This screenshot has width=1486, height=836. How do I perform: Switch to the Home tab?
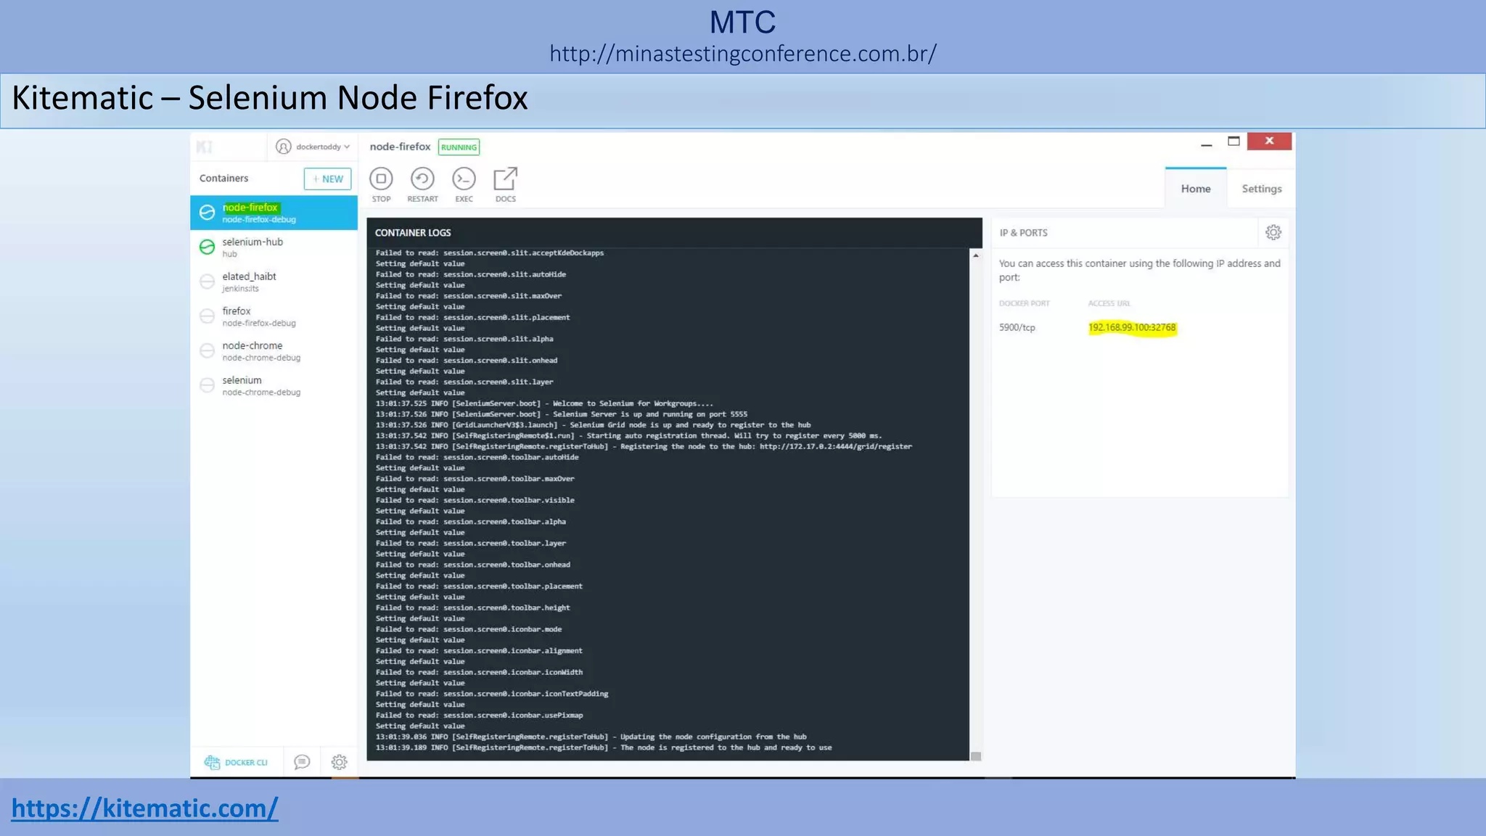[1196, 189]
